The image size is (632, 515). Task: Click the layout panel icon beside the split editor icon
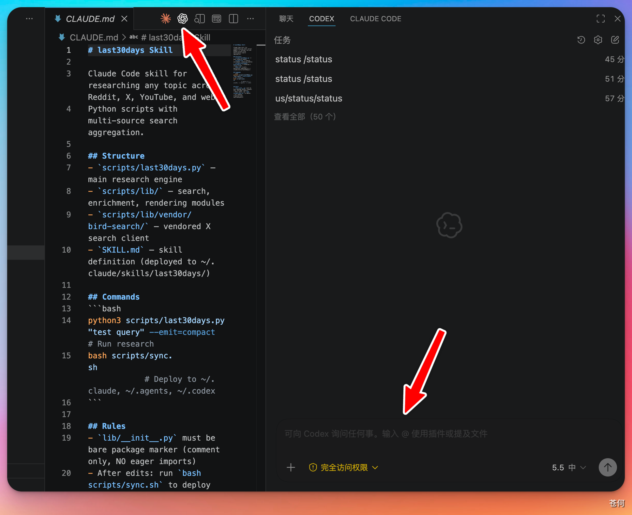[217, 19]
